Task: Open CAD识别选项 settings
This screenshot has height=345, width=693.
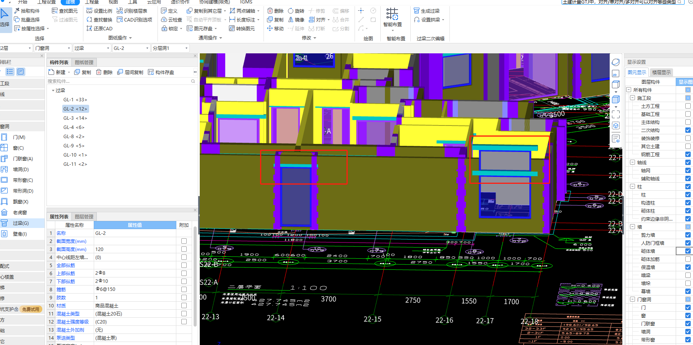Action: point(134,20)
